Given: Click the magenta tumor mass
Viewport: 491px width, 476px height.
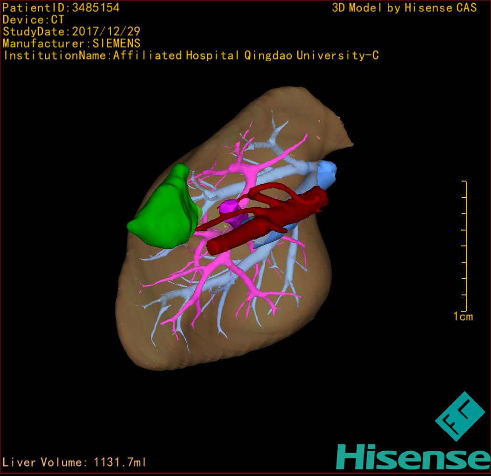Looking at the screenshot, I should [x=233, y=213].
